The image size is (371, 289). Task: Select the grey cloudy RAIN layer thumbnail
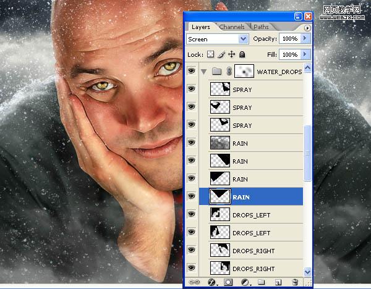coord(220,143)
